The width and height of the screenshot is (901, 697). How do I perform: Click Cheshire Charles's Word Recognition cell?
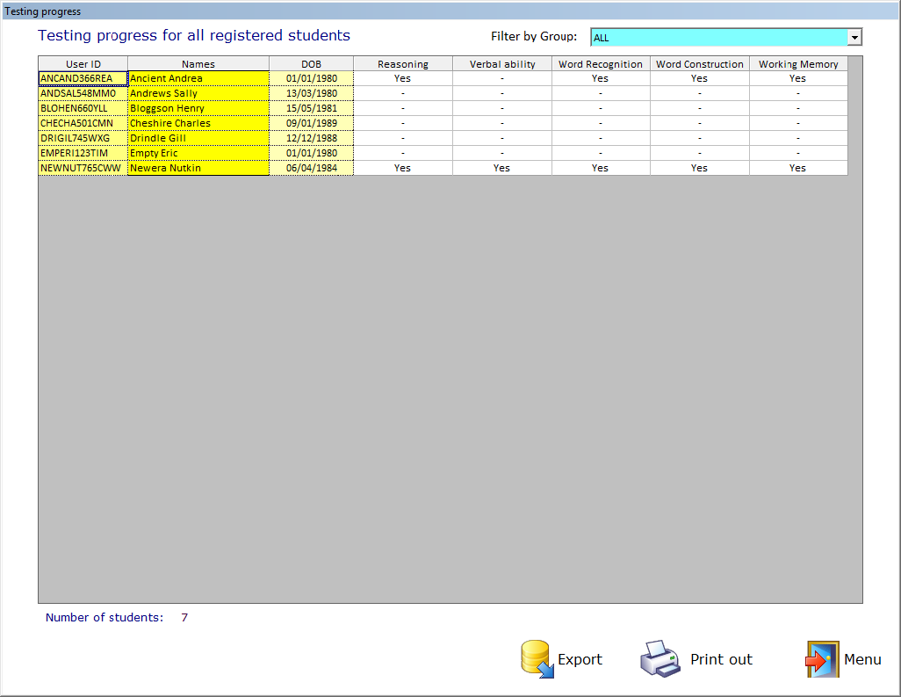pyautogui.click(x=601, y=123)
